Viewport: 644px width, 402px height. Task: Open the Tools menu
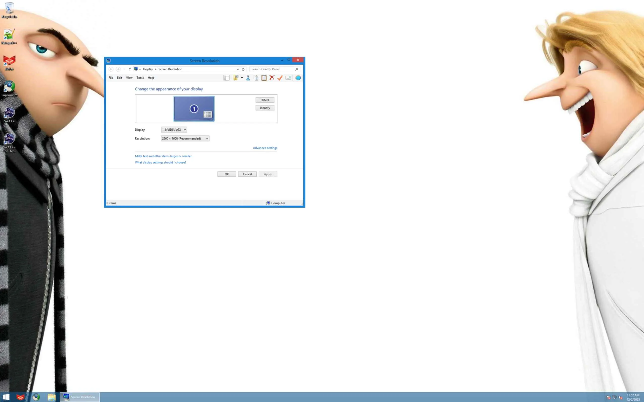(x=140, y=78)
